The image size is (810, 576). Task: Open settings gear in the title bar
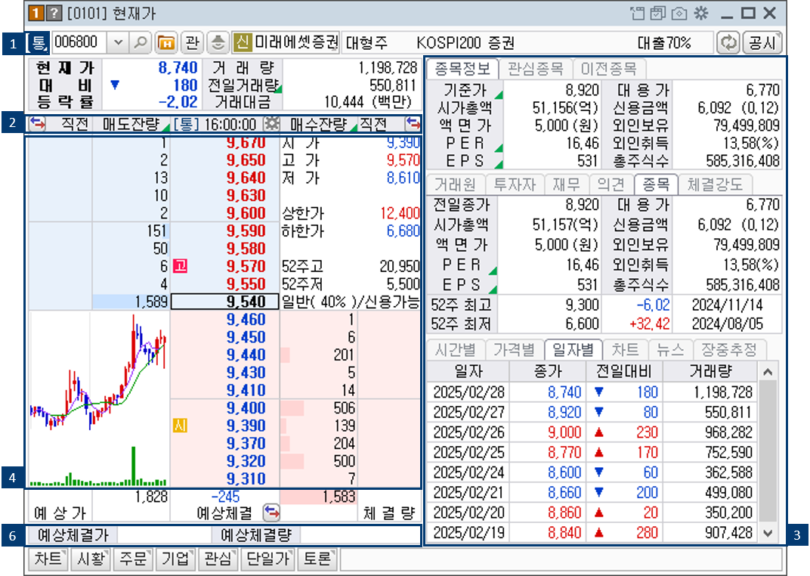coord(700,13)
